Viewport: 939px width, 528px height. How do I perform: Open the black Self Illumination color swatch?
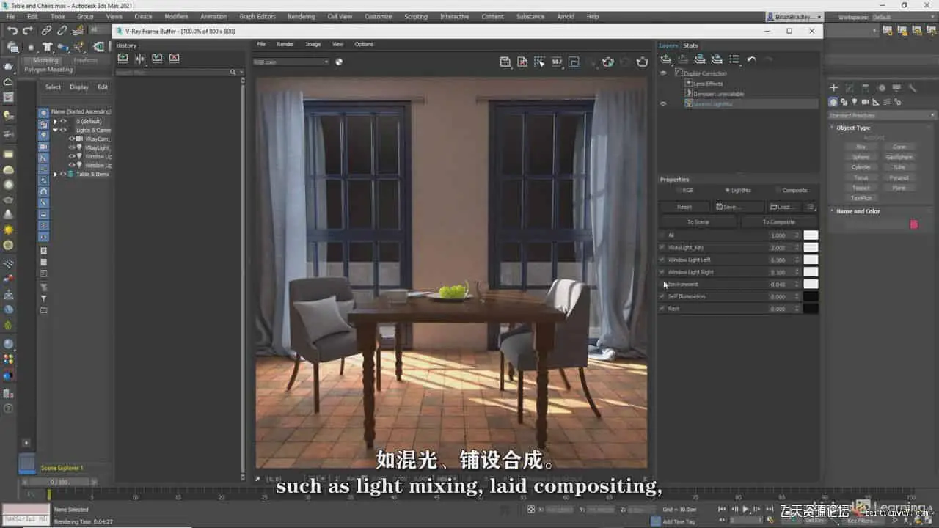(x=811, y=296)
